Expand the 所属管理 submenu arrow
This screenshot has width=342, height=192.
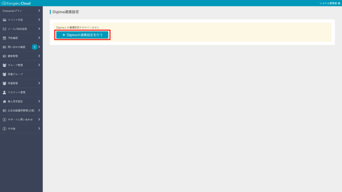39,83
